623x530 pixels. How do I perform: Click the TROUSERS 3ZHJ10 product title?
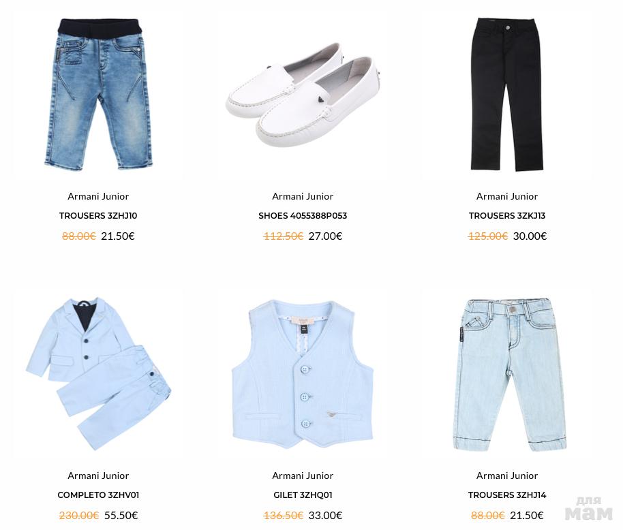pos(98,215)
